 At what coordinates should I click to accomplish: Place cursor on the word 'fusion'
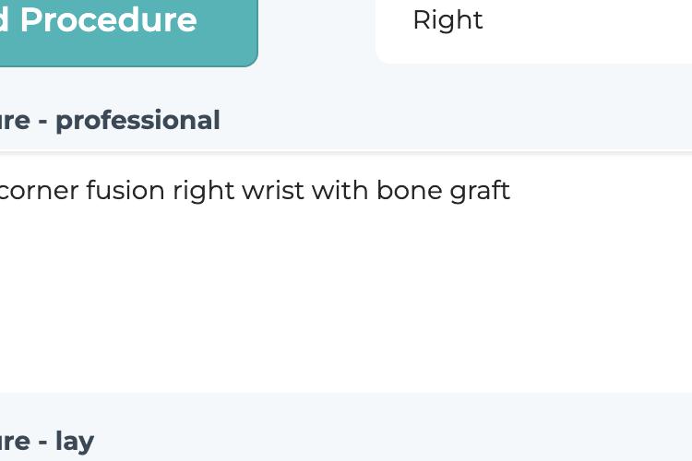[125, 190]
